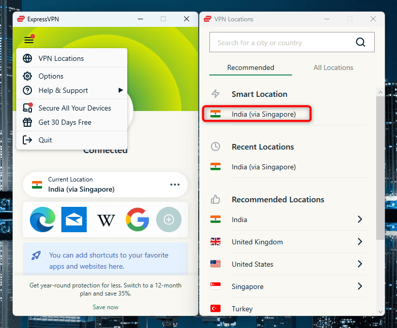Expand India recommended location chevron

coord(360,219)
